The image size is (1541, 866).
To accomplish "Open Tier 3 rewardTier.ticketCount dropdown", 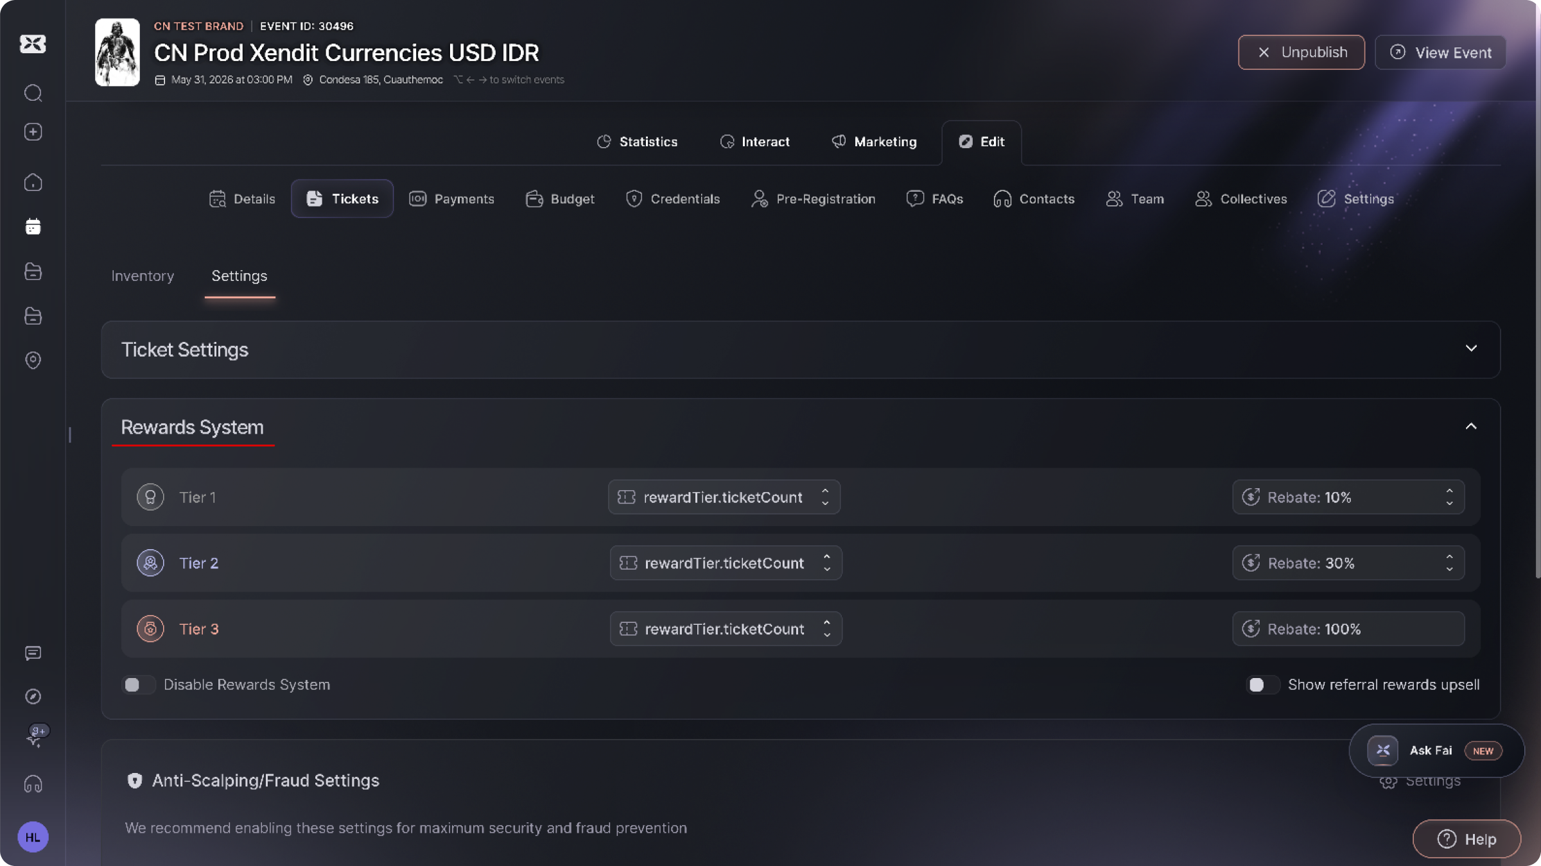I will [726, 629].
